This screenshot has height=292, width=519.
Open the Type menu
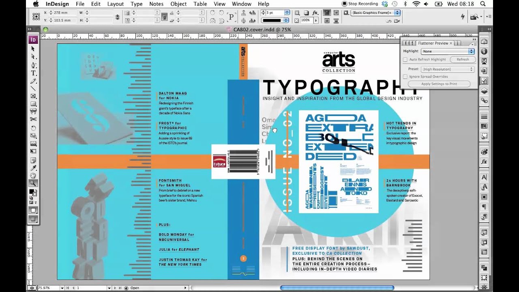point(137,4)
